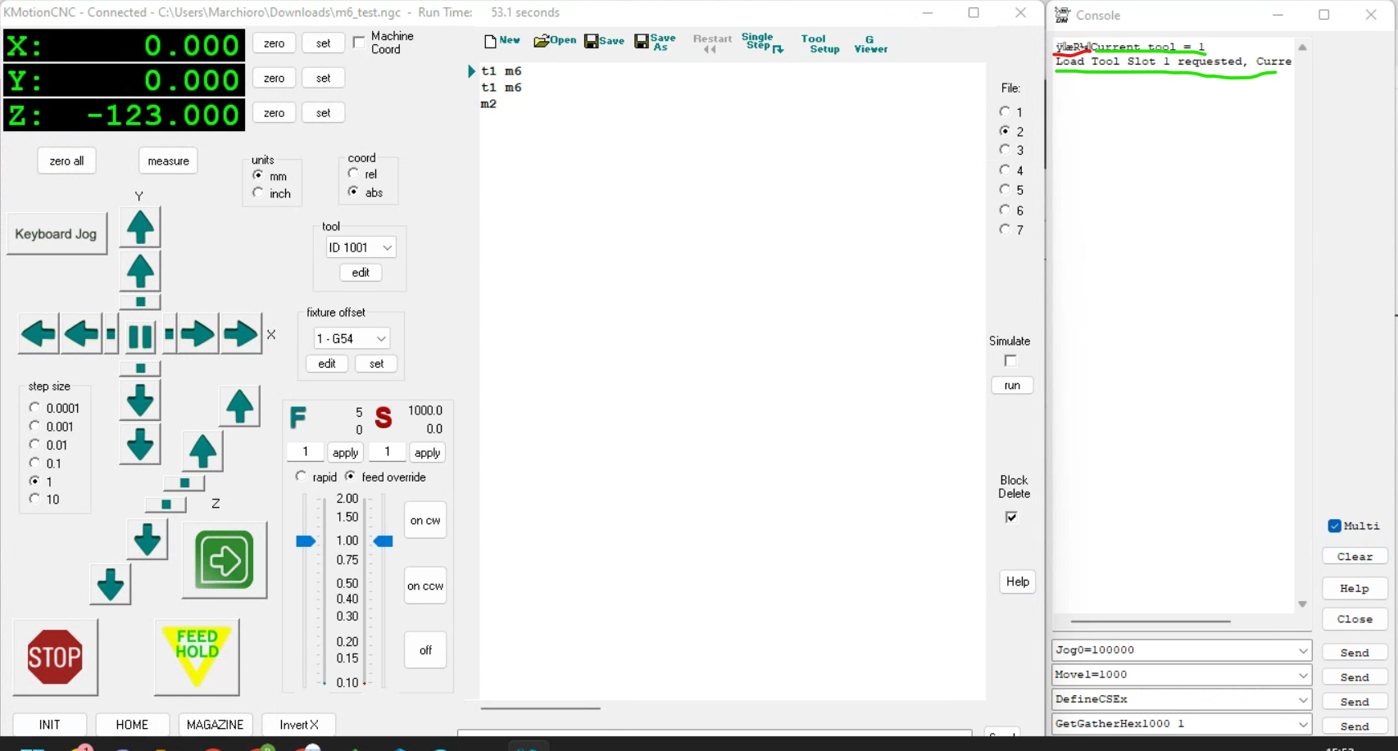Open a G-code file with Open icon
This screenshot has height=751, width=1398.
(x=555, y=41)
